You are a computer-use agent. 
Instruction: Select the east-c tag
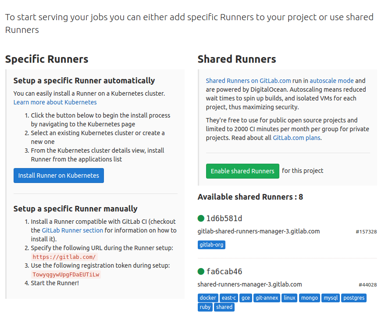pyautogui.click(x=228, y=298)
